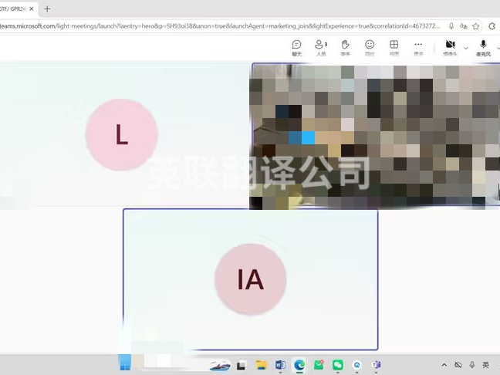Change the meeting View layout
The image size is (500, 375).
pyautogui.click(x=394, y=48)
